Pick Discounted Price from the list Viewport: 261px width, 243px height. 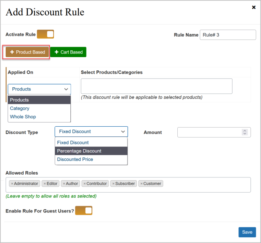point(75,159)
